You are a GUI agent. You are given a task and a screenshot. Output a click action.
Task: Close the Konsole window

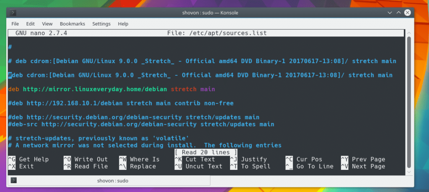pyautogui.click(x=408, y=13)
